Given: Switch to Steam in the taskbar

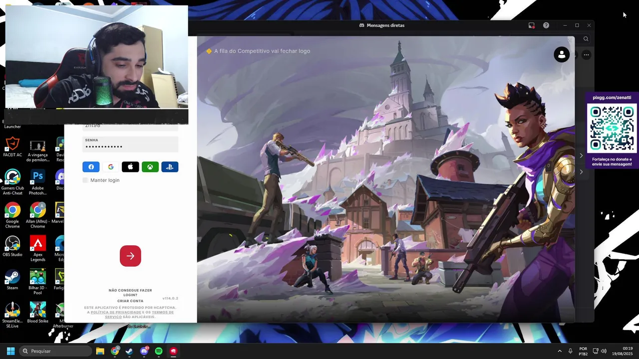Looking at the screenshot, I should pos(129,351).
